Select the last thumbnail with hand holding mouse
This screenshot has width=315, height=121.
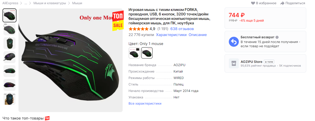point(9,99)
